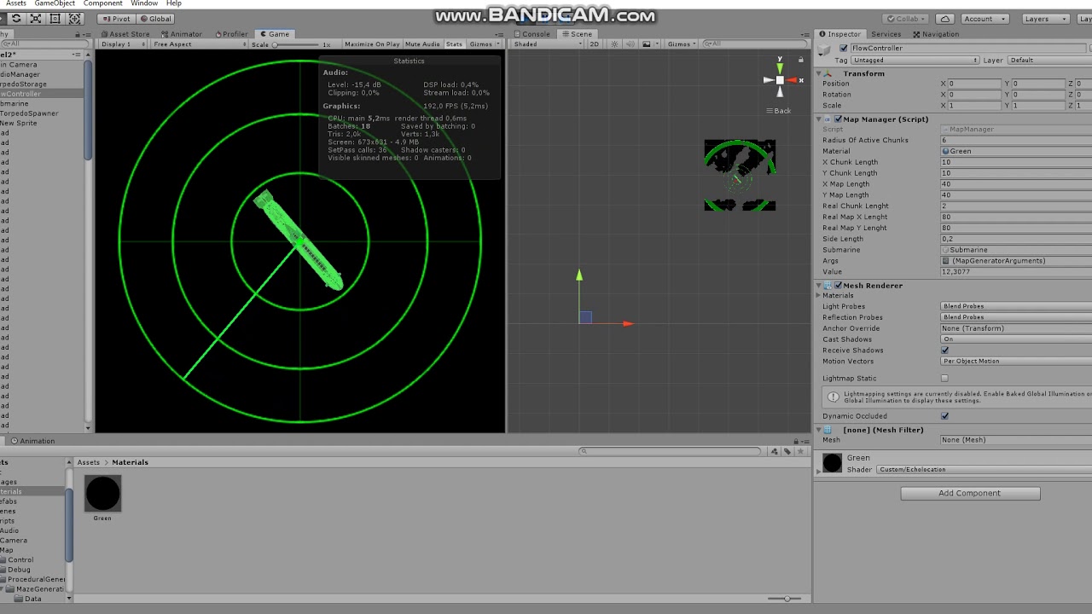The image size is (1092, 614).
Task: Collapse the Transform component
Action: [x=819, y=73]
